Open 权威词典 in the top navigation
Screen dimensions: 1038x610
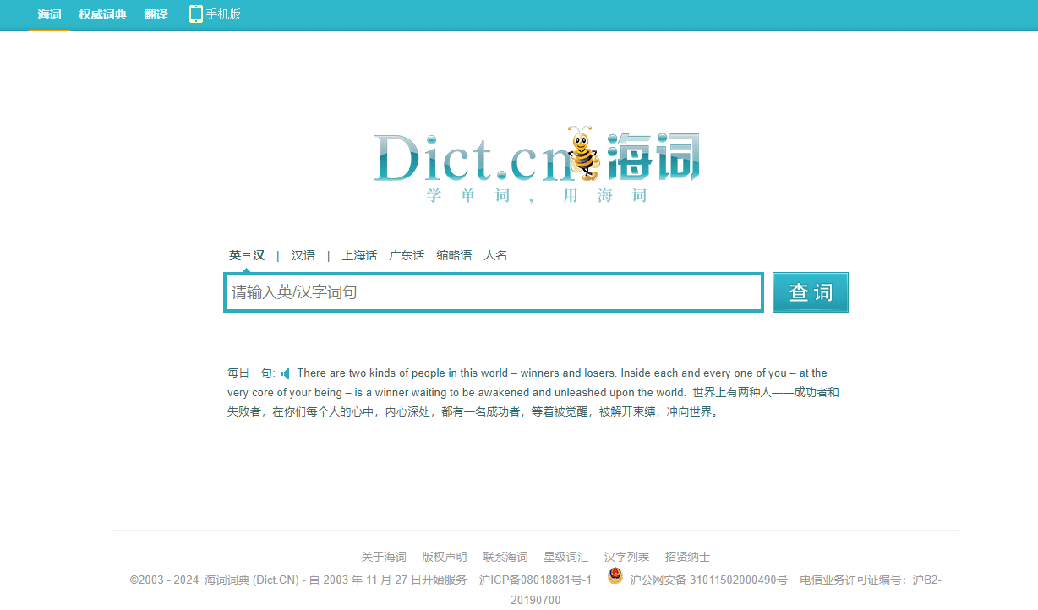click(102, 14)
